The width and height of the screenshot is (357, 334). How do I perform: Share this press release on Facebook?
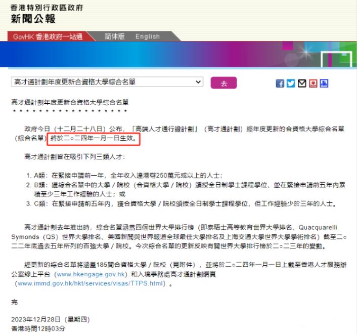[x=280, y=83]
